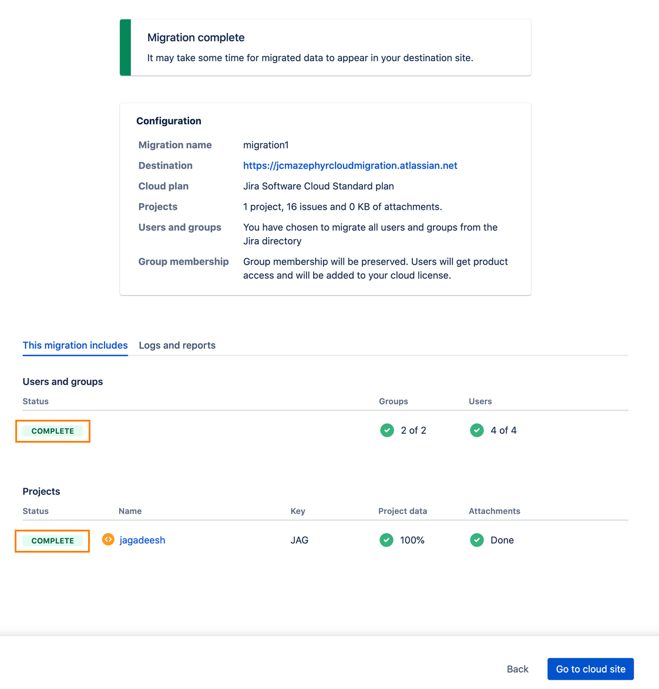Click the Migration complete heading
This screenshot has width=659, height=689.
(x=196, y=38)
